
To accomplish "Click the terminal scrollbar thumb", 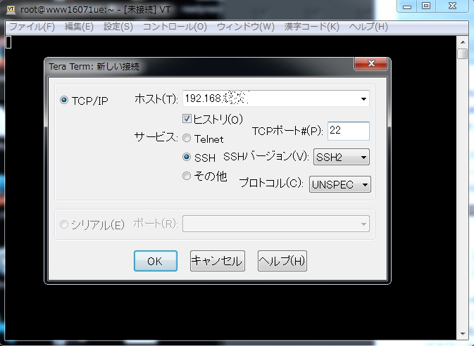I will pos(463,53).
